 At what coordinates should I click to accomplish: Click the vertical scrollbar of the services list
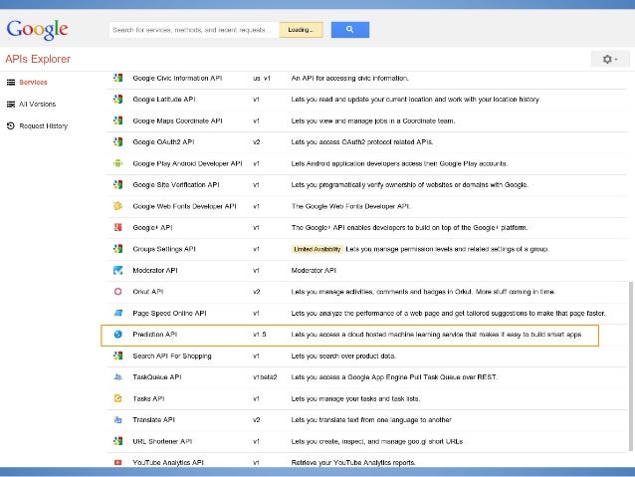[x=631, y=365]
